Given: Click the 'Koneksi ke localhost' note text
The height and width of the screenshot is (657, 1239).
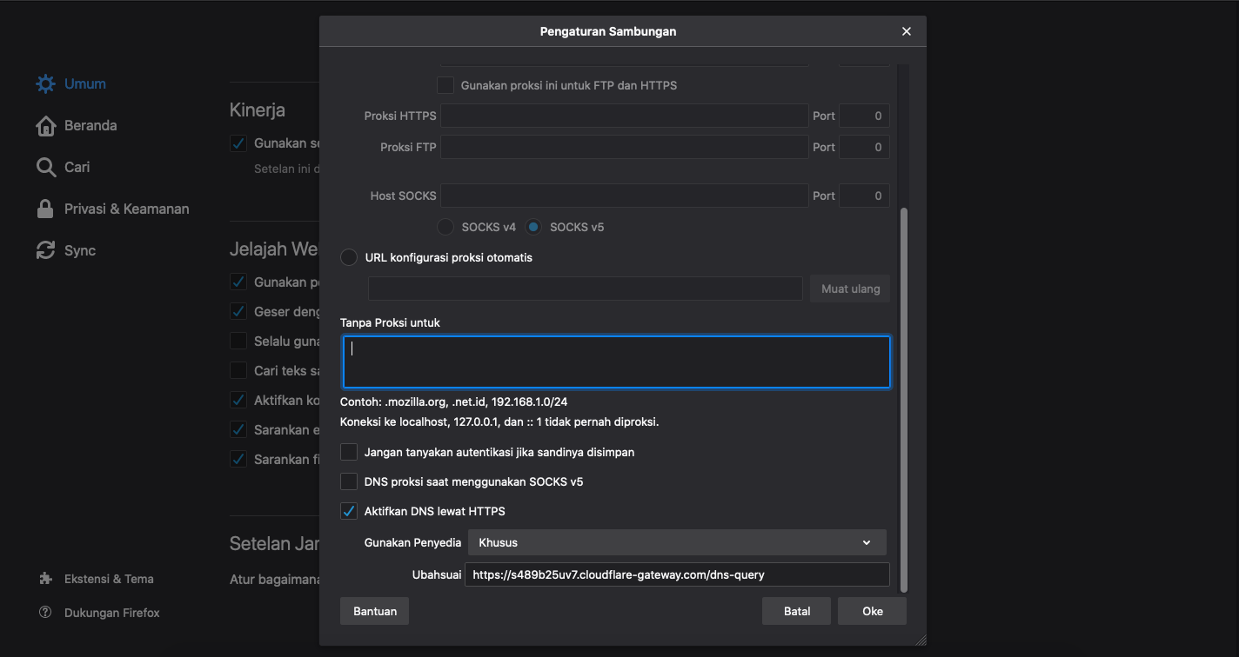Looking at the screenshot, I should point(499,422).
